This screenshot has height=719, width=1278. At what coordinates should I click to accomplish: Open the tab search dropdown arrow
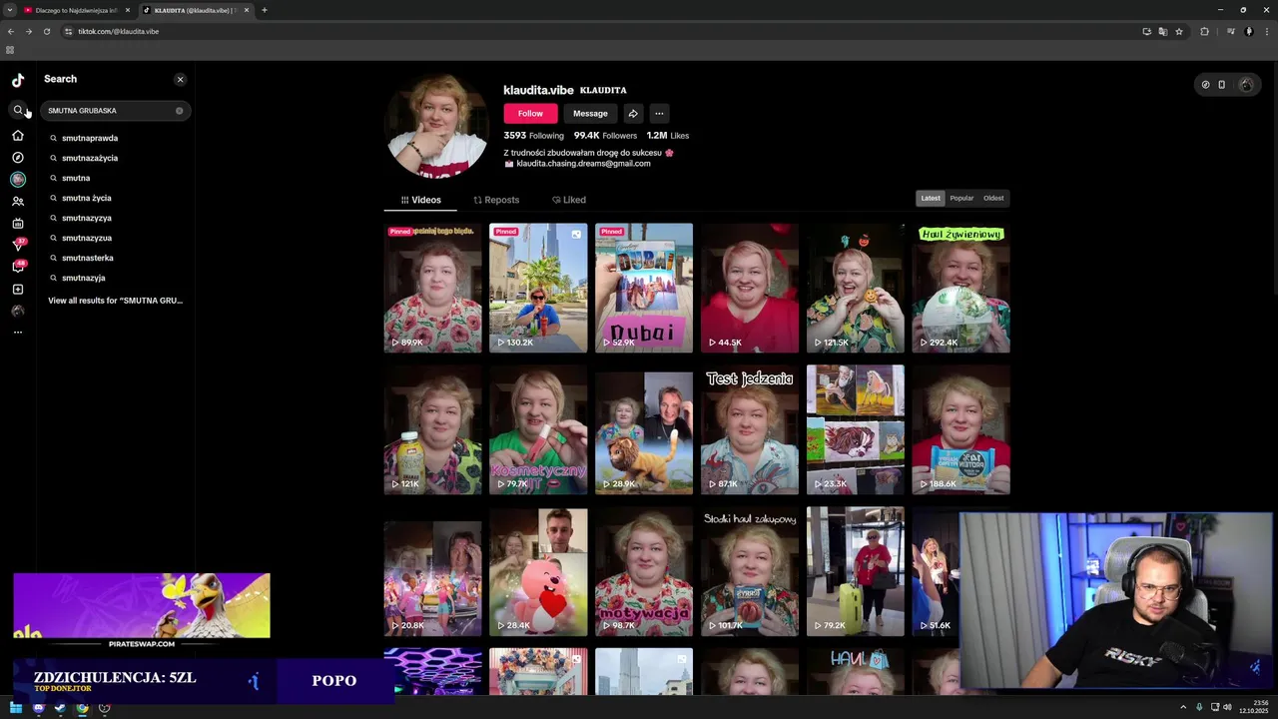tap(10, 10)
